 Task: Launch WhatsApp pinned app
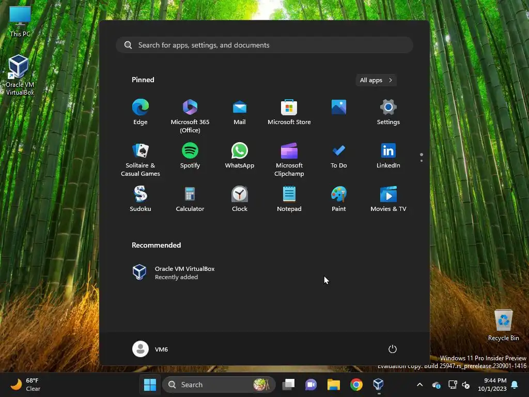click(x=240, y=156)
